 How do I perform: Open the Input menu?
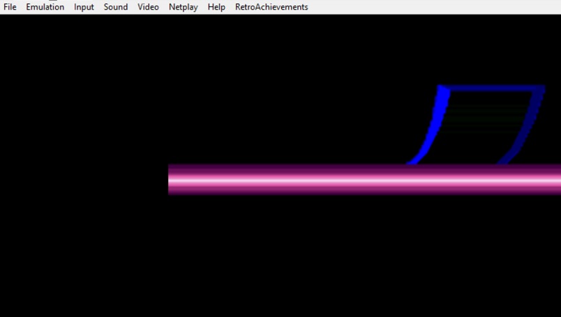[84, 7]
